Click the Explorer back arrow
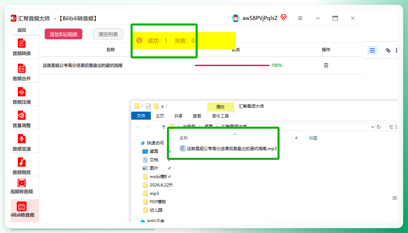This screenshot has height=233, width=408. coord(138,127)
